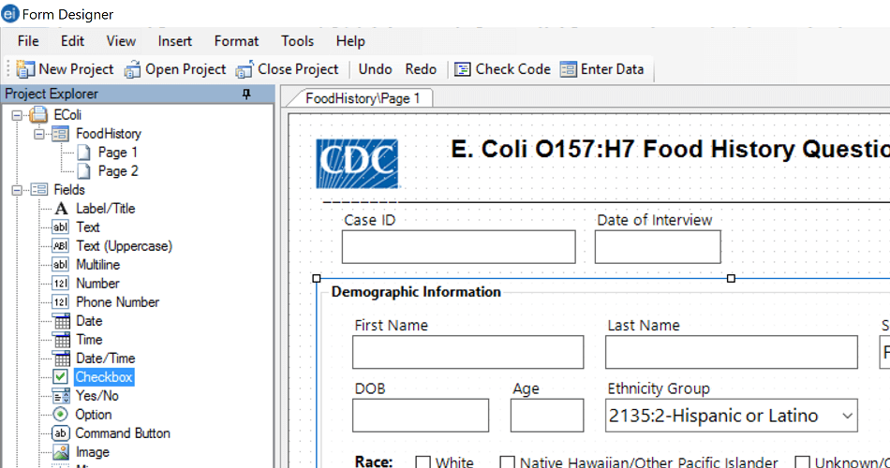The image size is (890, 468).
Task: Open the Insert menu
Action: [x=175, y=41]
